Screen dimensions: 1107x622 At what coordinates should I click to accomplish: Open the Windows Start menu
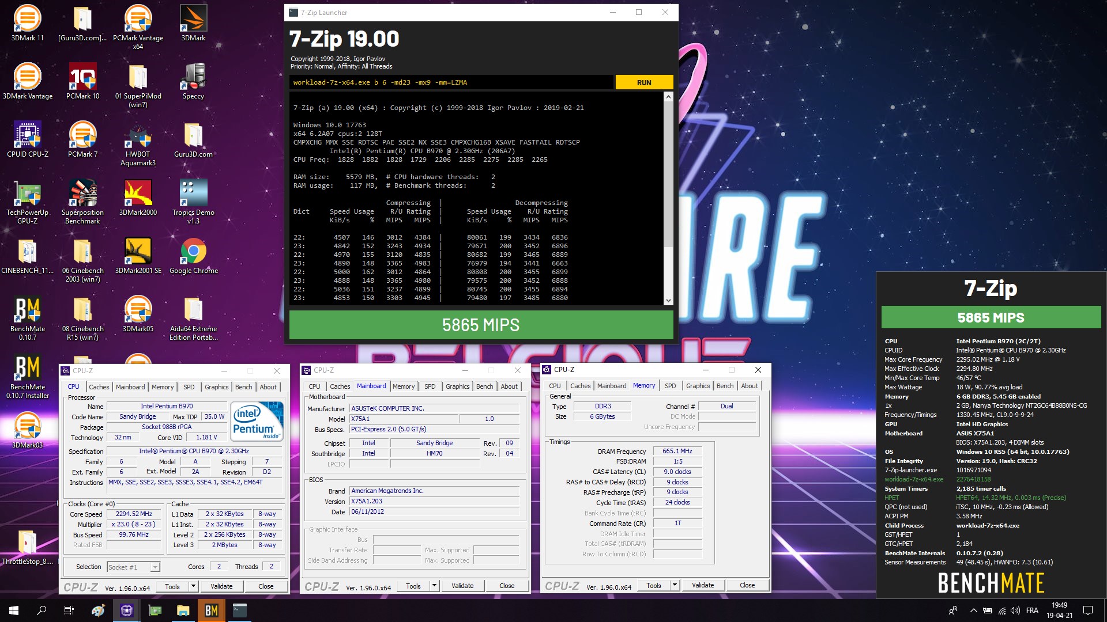pyautogui.click(x=14, y=610)
